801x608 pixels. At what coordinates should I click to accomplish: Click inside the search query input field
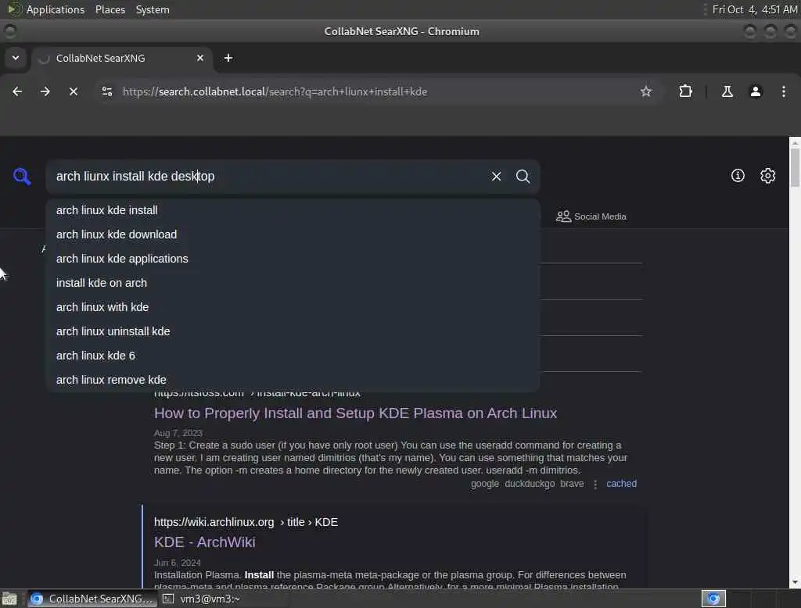coord(266,176)
